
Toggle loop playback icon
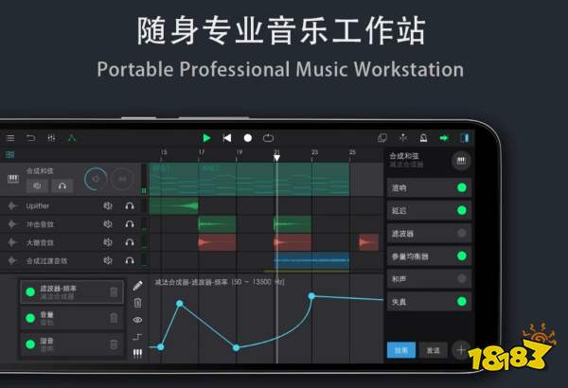pos(269,138)
